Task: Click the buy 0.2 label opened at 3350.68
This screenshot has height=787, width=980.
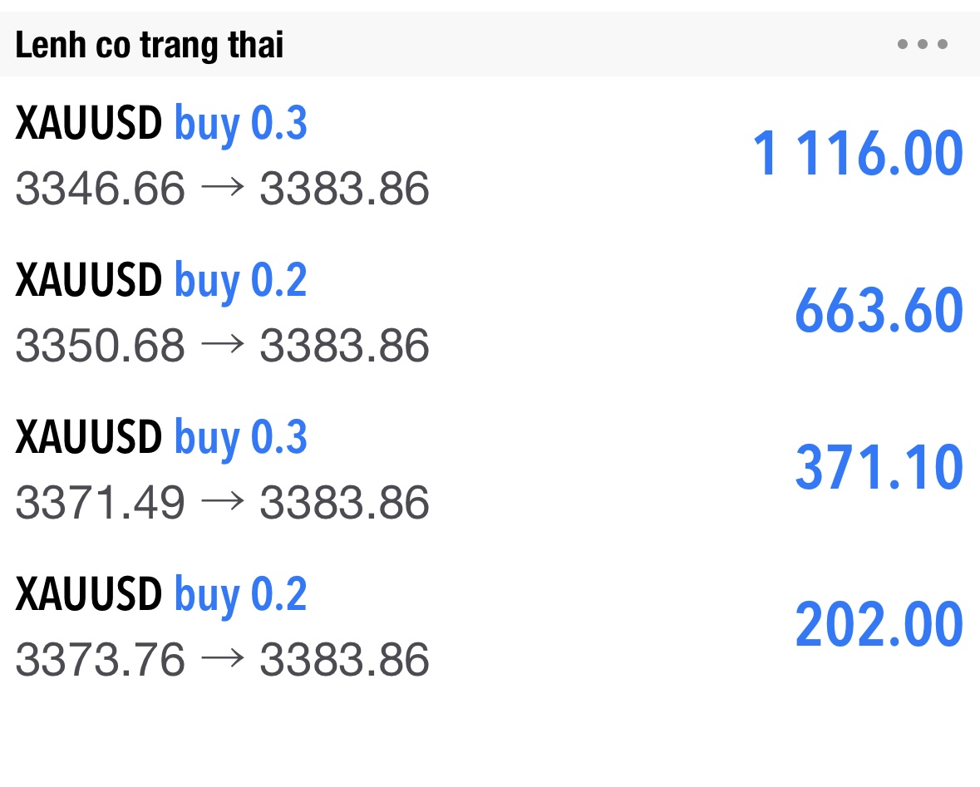Action: [241, 281]
